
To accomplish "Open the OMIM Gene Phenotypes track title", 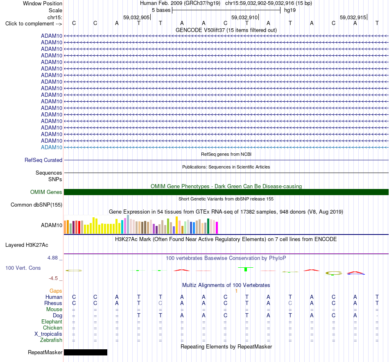I will pos(226,187).
